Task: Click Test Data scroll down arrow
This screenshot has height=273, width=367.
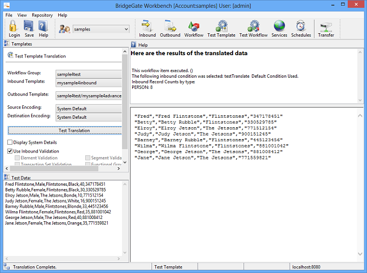Action: tap(125, 253)
